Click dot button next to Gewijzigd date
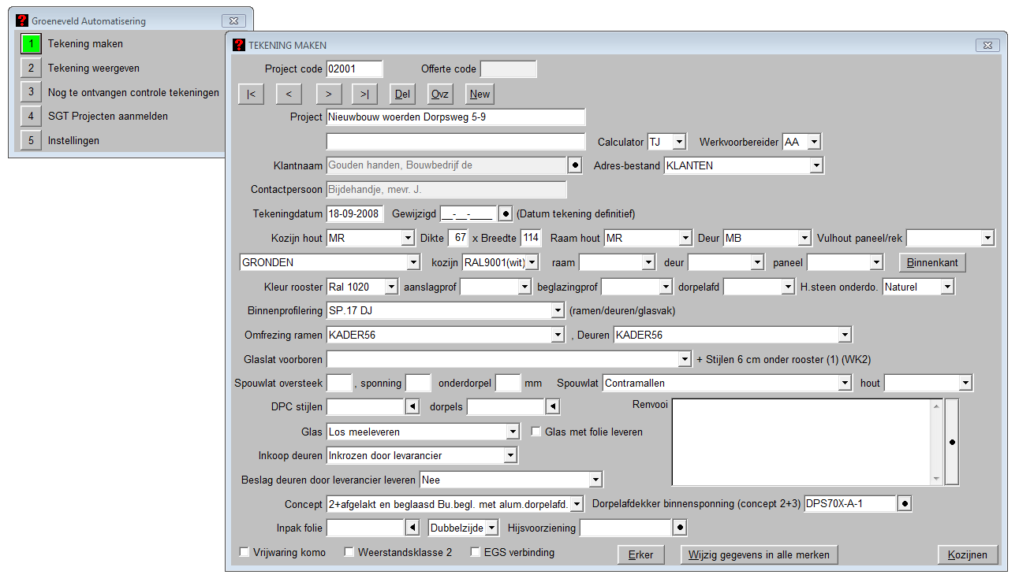This screenshot has width=1019, height=582. point(506,213)
